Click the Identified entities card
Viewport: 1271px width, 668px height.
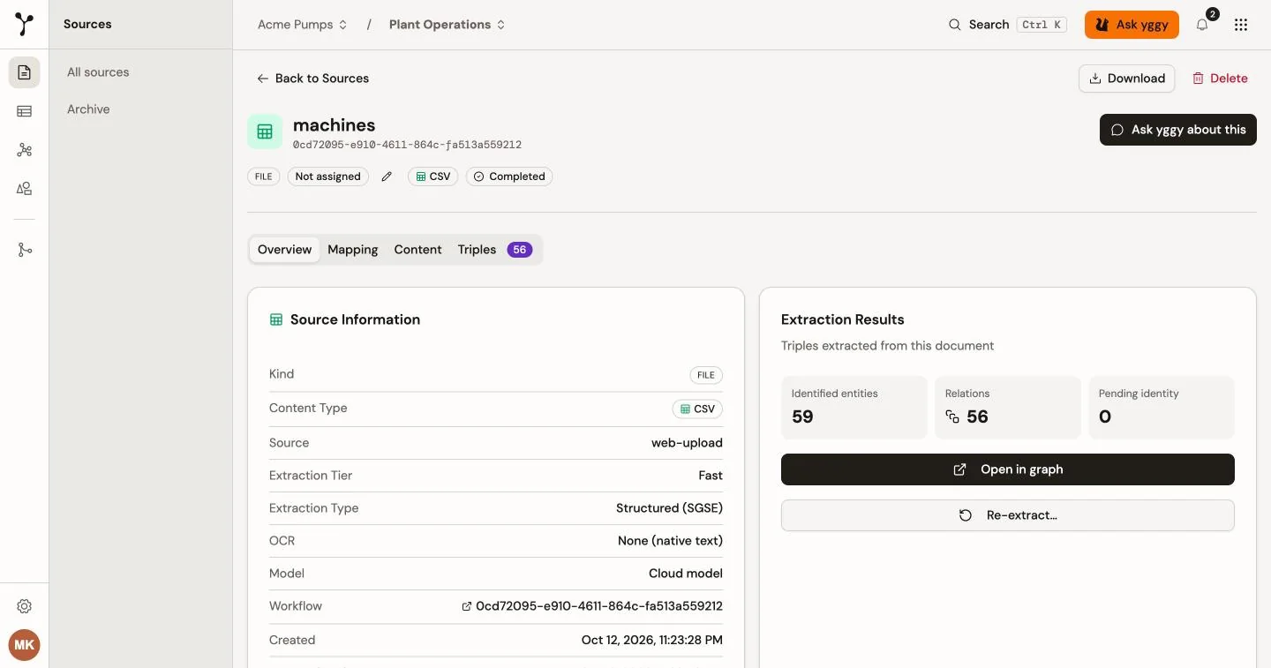click(854, 408)
